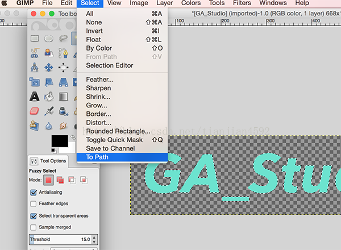Select the Alignment tool
341x250 pixels.
63,68
